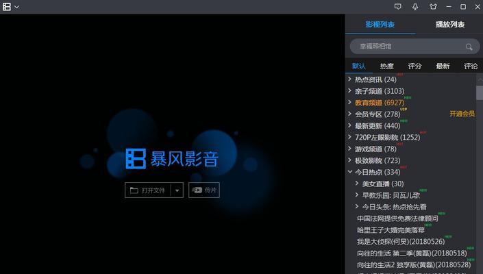Expand the 极致影院 (723) category
This screenshot has width=483, height=274.
pos(349,160)
